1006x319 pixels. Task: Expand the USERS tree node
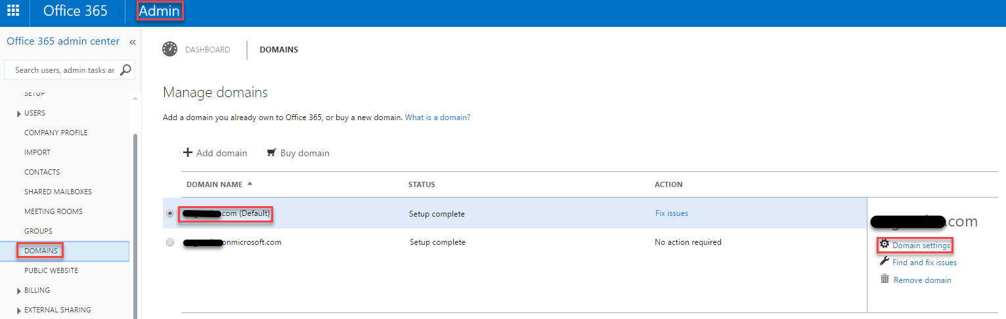(x=19, y=114)
